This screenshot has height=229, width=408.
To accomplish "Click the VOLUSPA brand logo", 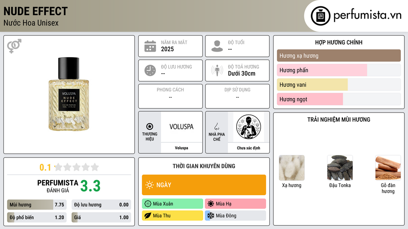I will point(181,127).
